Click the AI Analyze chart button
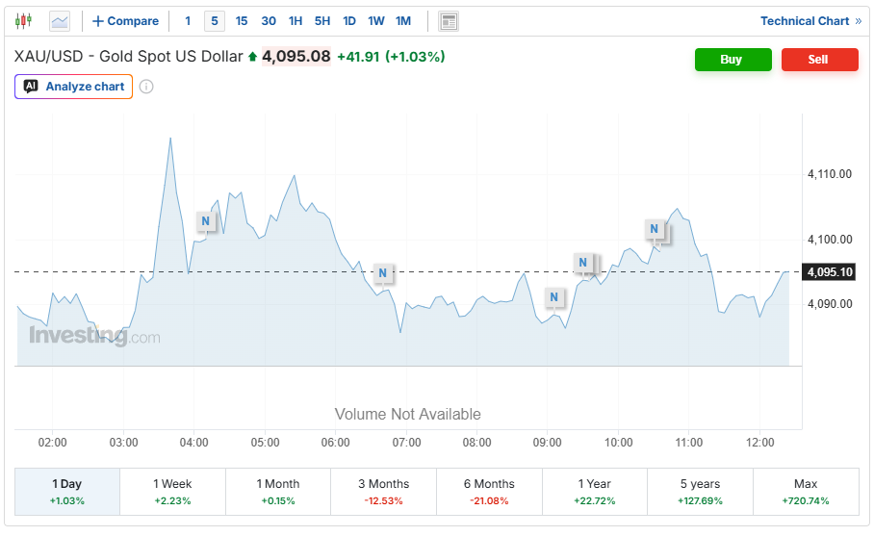 pyautogui.click(x=73, y=87)
